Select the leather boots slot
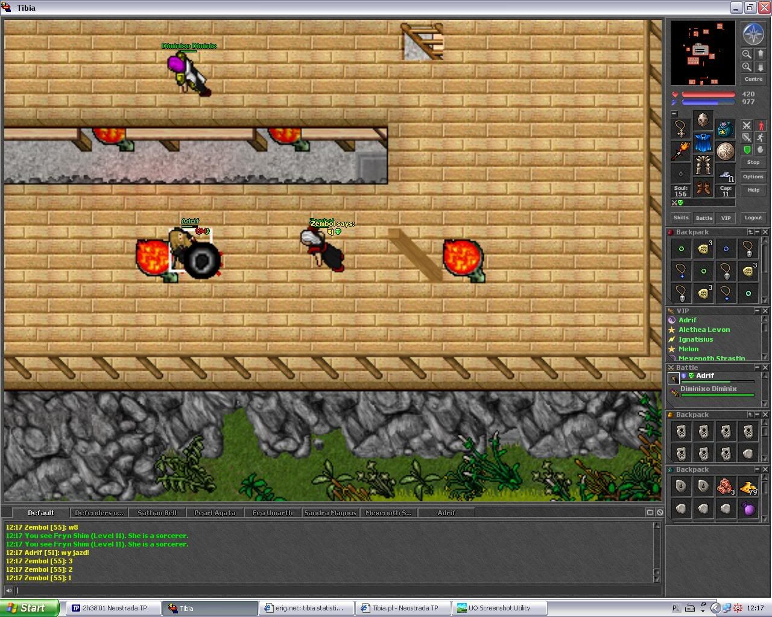The width and height of the screenshot is (772, 617). coord(703,187)
